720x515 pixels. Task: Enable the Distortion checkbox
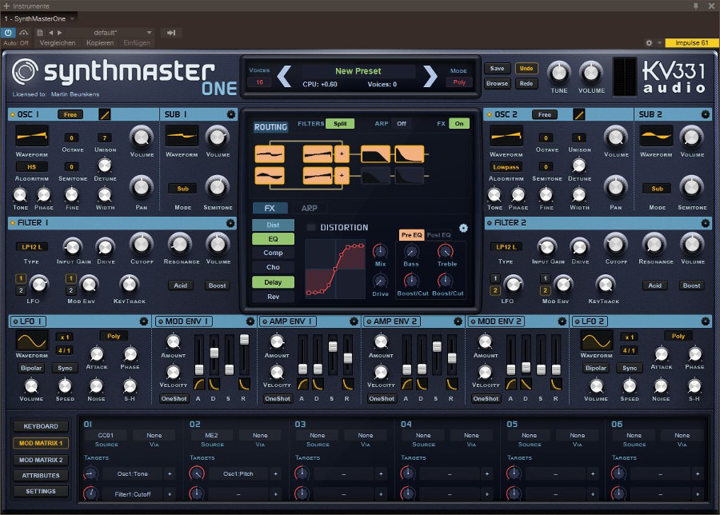pos(311,228)
